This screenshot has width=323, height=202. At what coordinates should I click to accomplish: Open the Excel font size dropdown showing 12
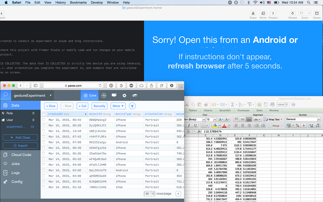coord(215,119)
